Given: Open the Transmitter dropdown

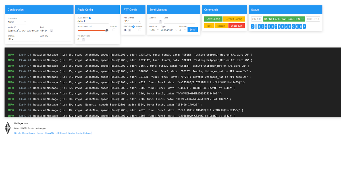Looking at the screenshot, I should tap(17, 22).
